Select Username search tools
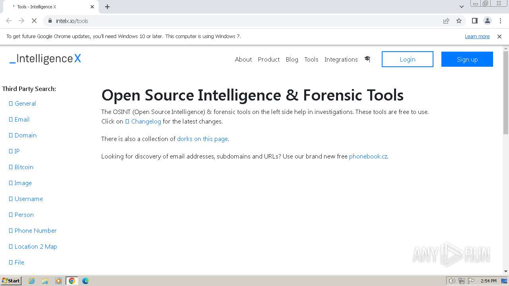The image size is (509, 286). [x=26, y=199]
